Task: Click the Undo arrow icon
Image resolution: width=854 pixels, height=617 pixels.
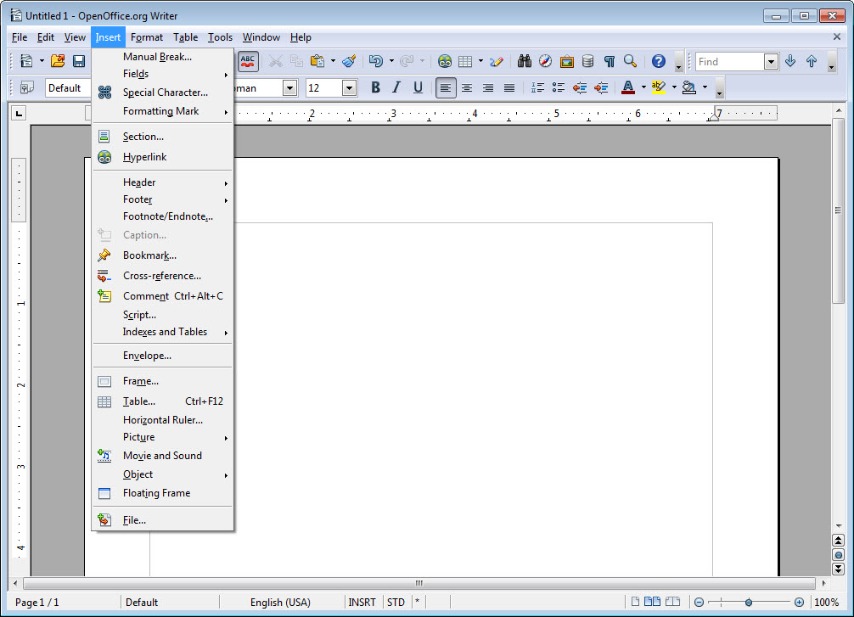Action: click(x=376, y=61)
